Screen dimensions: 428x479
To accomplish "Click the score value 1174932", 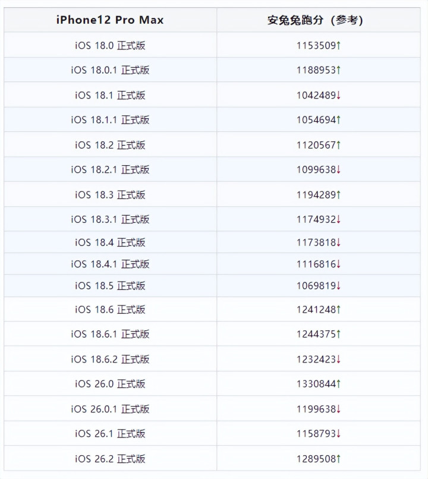I will pos(316,220).
